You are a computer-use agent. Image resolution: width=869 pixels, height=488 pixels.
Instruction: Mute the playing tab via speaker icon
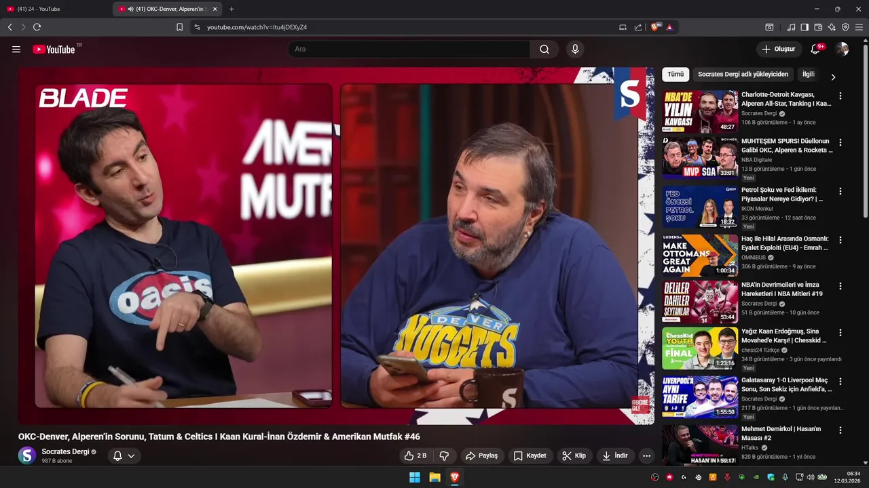(130, 9)
